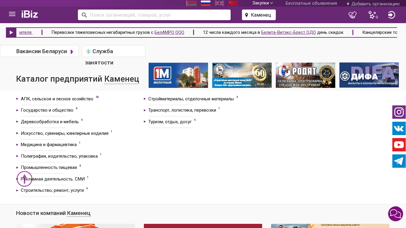Open the Instagram social link
The image size is (406, 228).
coord(399,112)
